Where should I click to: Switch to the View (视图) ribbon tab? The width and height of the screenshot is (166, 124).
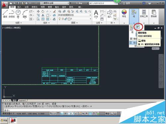[43, 7]
